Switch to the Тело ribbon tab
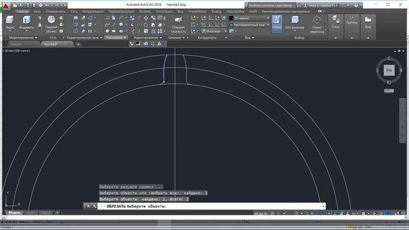The height and width of the screenshot is (230, 409). tap(37, 11)
